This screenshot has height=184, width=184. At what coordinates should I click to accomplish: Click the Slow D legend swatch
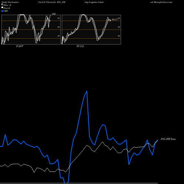tap(2, 4)
